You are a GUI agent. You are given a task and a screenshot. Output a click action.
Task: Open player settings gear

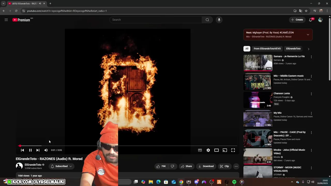click(x=208, y=150)
